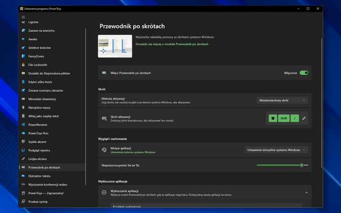Click the Podgląd rejestru icon
341x213 pixels.
coord(23,150)
